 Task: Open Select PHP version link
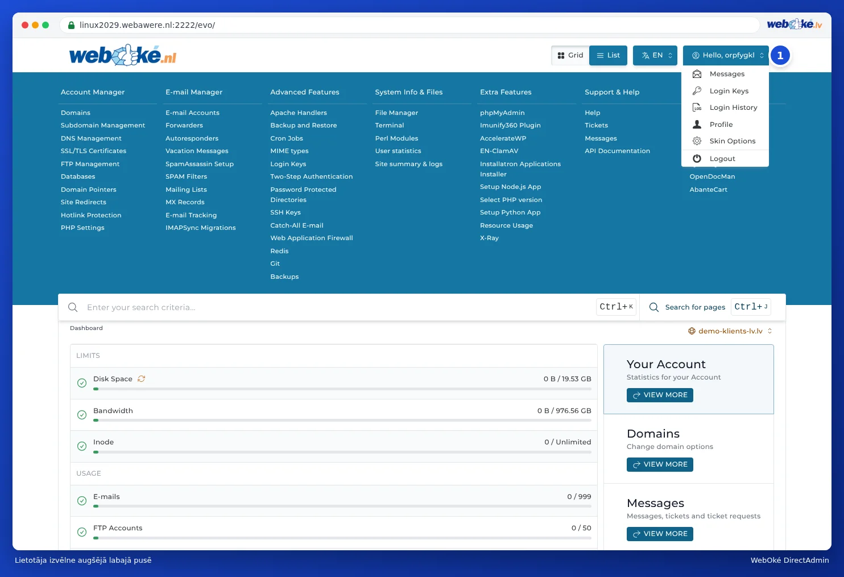(x=511, y=200)
